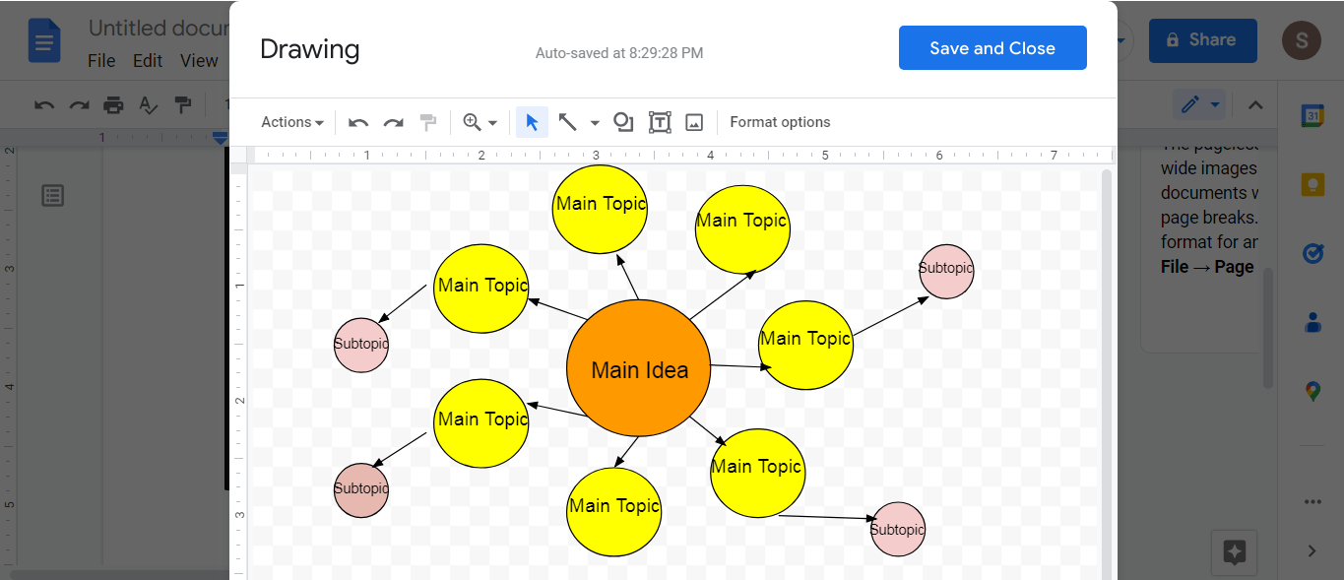The image size is (1344, 580).
Task: Select the Line tool
Action: point(568,121)
